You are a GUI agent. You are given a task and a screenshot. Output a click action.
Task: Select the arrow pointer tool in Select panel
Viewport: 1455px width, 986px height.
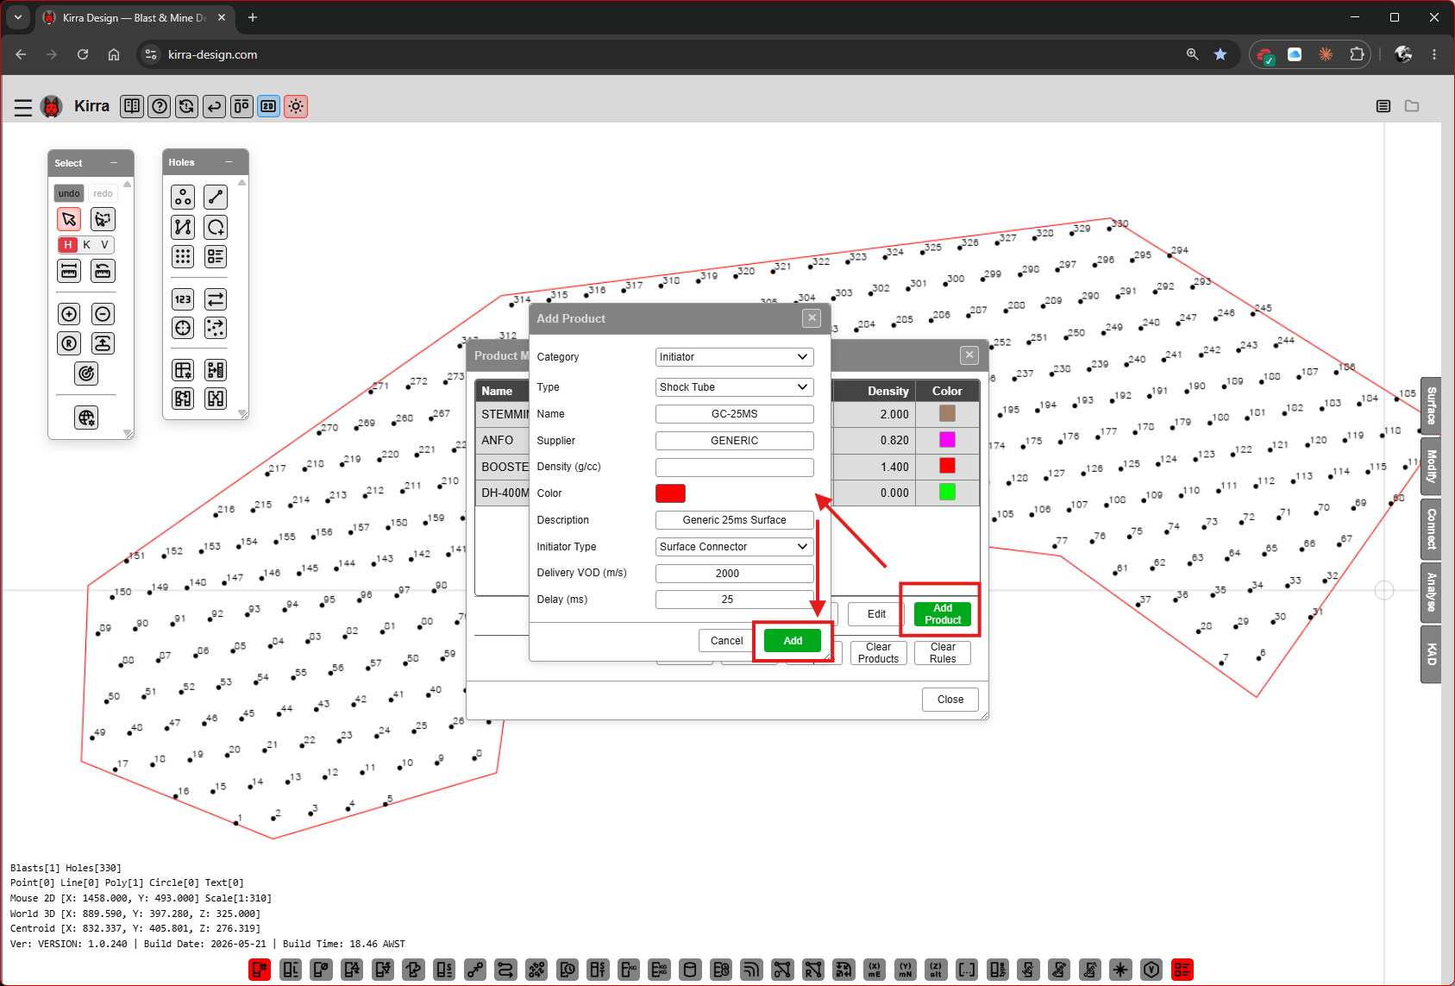70,219
